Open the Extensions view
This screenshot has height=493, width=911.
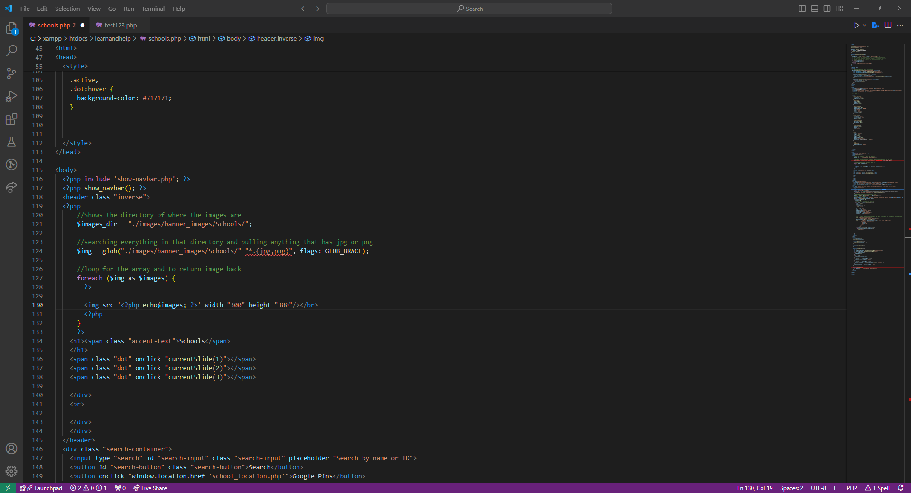[x=11, y=119]
